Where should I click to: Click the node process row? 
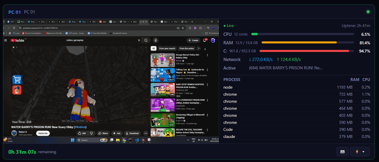coord(297,87)
